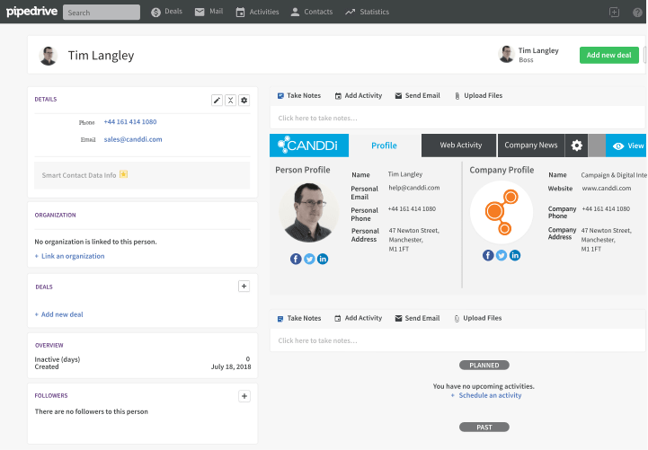Click the lower notes input area
The height and width of the screenshot is (450, 648).
tap(457, 340)
